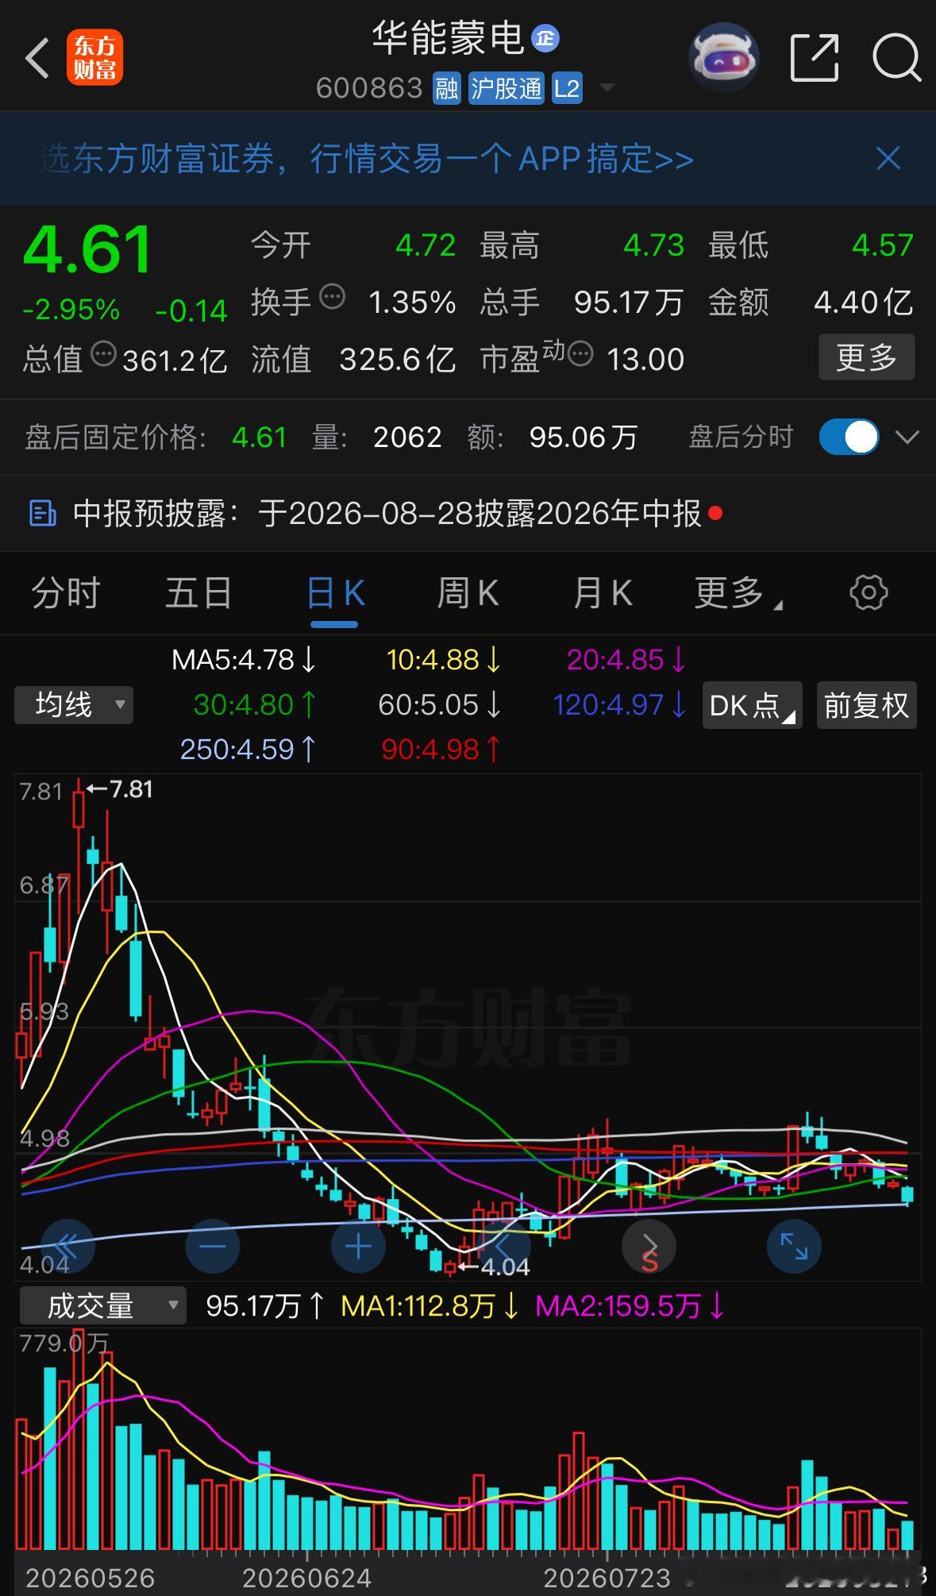Tap the 4.04 low price marker
The height and width of the screenshot is (1596, 936).
(495, 1267)
